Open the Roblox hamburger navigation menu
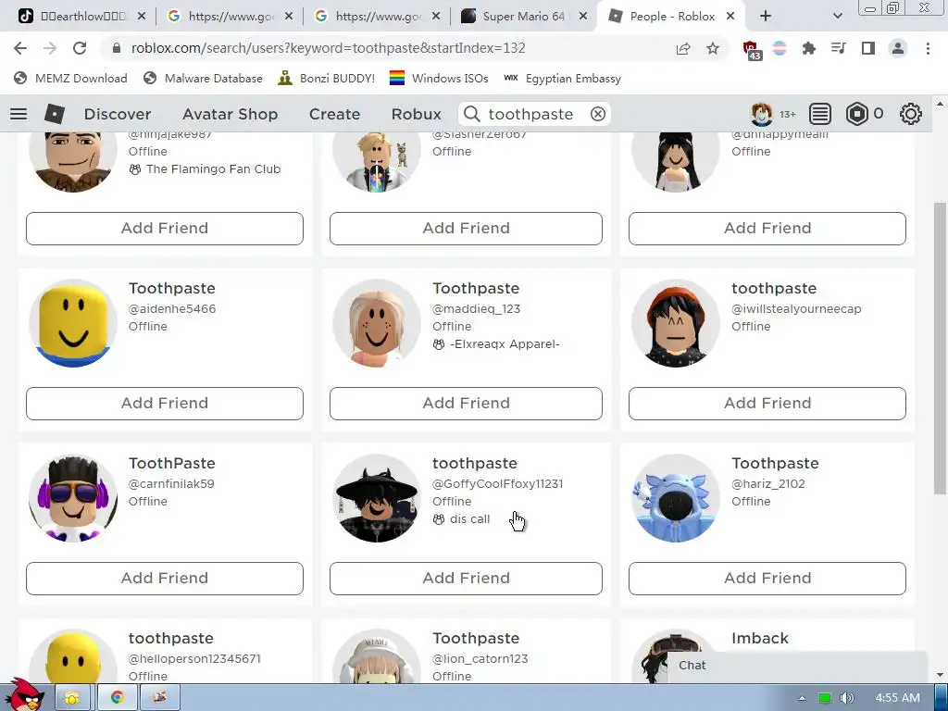948x711 pixels. (19, 114)
